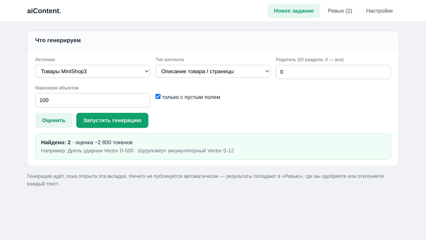Open the Ревью (2) tab
This screenshot has height=240, width=426.
(340, 11)
